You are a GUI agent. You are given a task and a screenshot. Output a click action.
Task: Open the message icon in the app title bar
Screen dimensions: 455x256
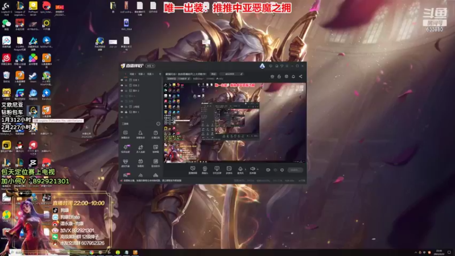click(271, 66)
